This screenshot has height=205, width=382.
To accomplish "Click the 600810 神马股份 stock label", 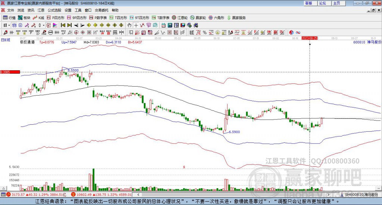I will [367, 42].
